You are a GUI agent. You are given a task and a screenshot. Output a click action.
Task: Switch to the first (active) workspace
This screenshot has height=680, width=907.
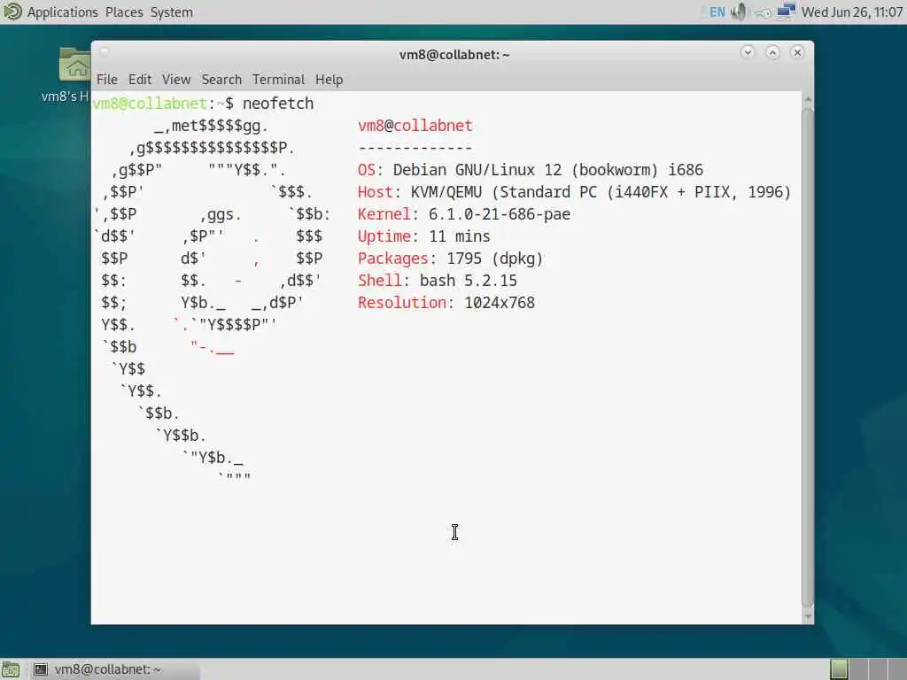pyautogui.click(x=839, y=669)
